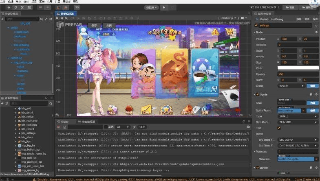Select the CreateRoom node in hierarchy

(21, 32)
